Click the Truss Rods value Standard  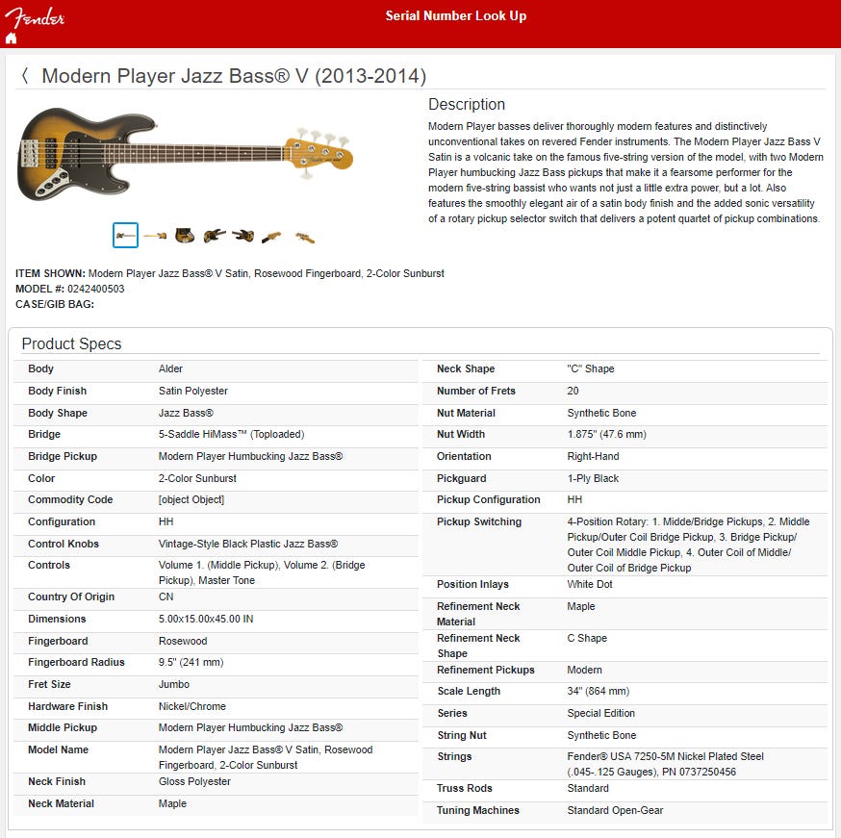click(x=588, y=788)
